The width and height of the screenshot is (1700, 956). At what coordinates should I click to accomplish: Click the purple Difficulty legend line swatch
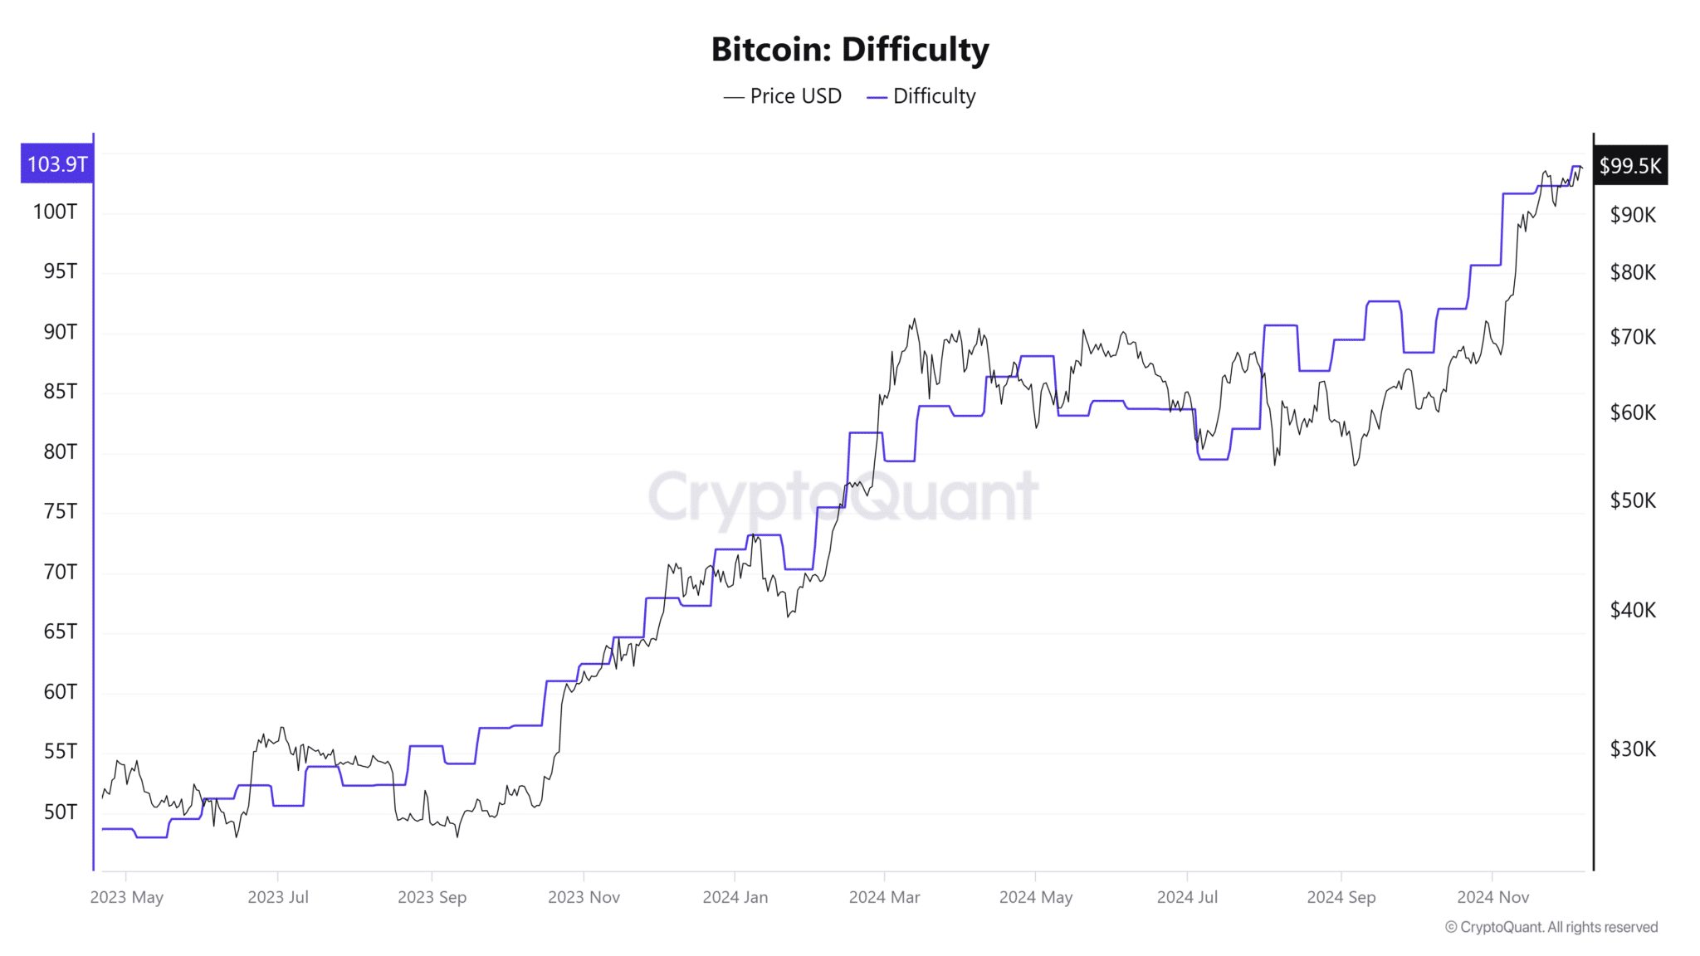[877, 97]
